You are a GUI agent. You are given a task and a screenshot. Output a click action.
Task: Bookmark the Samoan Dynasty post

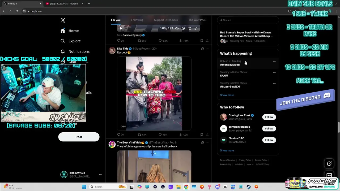202,41
